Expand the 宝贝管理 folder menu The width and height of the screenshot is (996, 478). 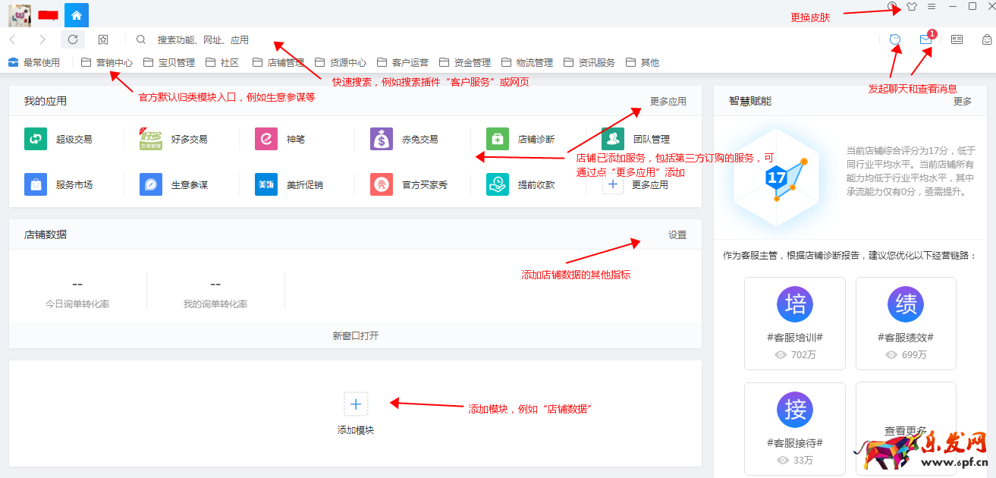(x=169, y=63)
